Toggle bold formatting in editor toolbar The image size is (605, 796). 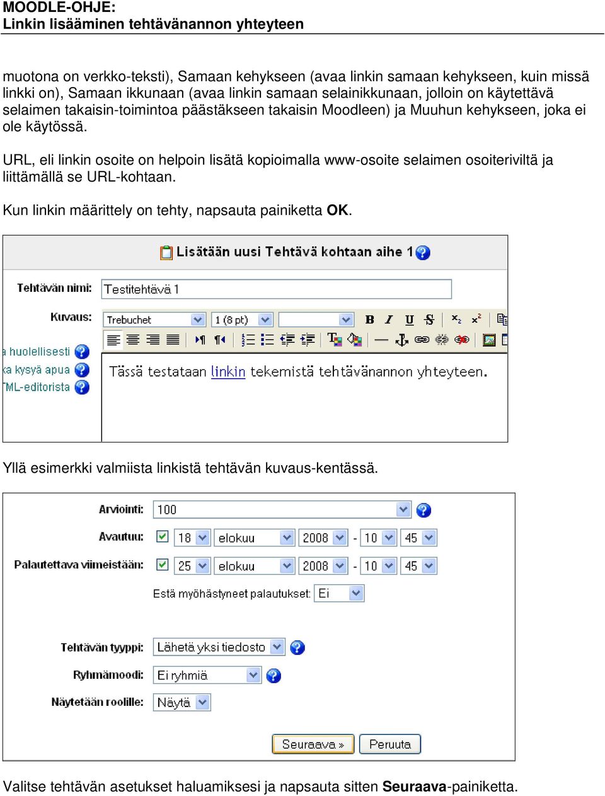coord(370,320)
